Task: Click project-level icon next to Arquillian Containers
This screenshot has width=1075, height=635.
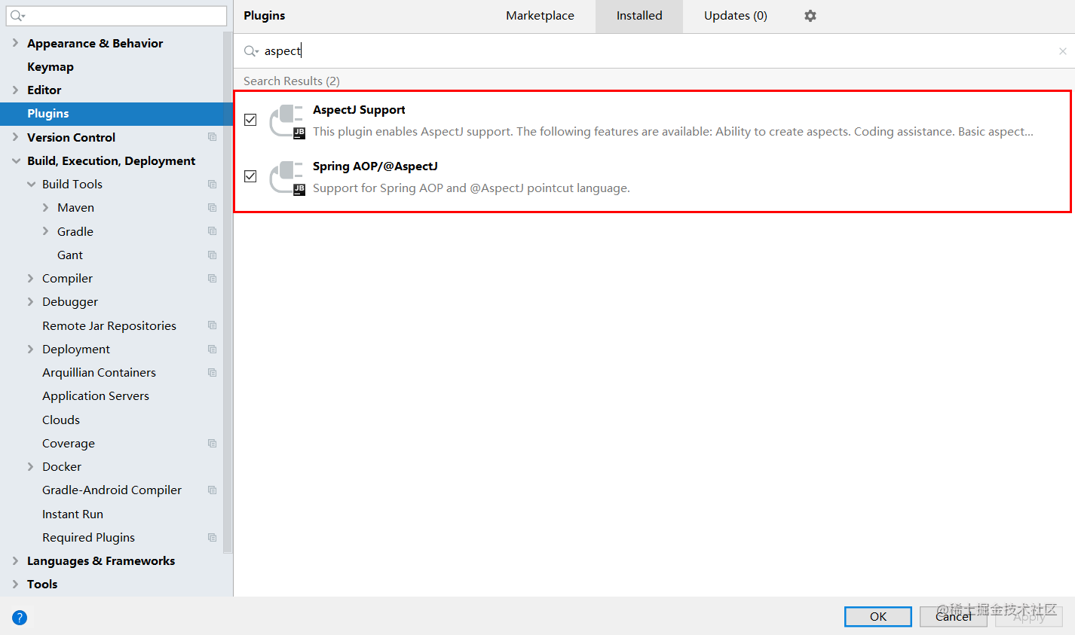Action: pos(212,373)
